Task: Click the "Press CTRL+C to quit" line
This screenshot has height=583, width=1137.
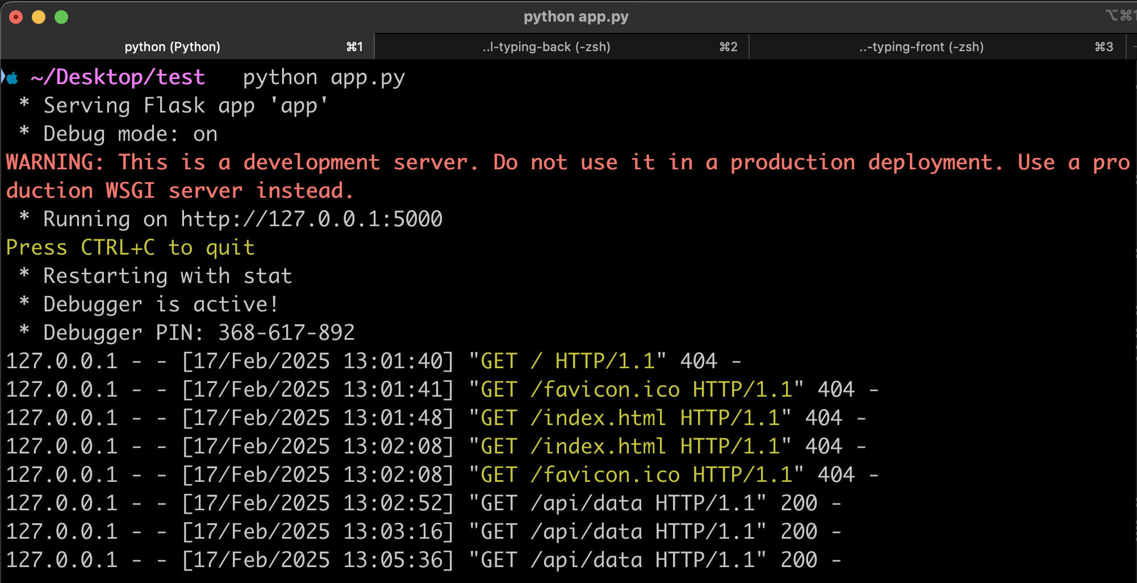Action: [x=130, y=248]
